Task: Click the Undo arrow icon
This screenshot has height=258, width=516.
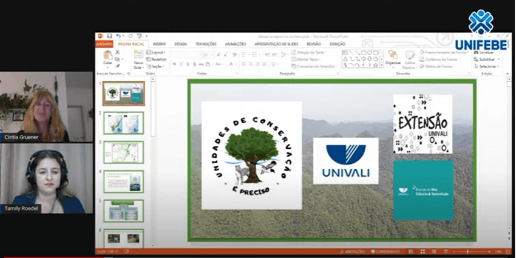Action: click(x=118, y=36)
